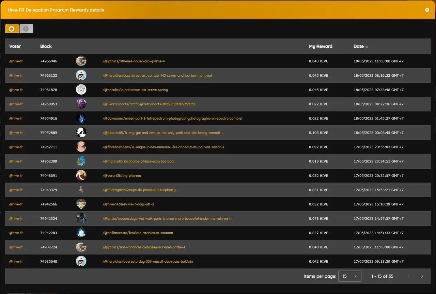The height and width of the screenshot is (294, 436).
Task: Open dawnoner avatar icon
Action: tap(81, 118)
